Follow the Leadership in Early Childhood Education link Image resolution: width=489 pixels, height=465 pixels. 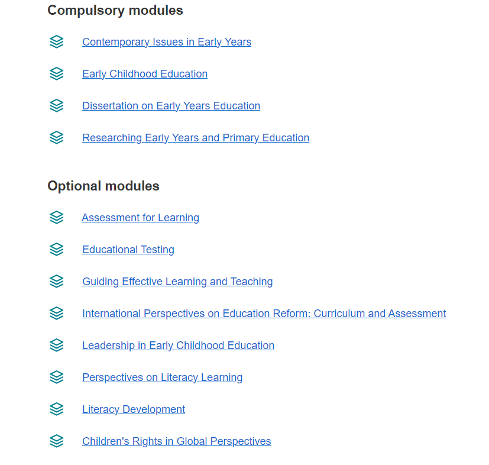pos(178,345)
